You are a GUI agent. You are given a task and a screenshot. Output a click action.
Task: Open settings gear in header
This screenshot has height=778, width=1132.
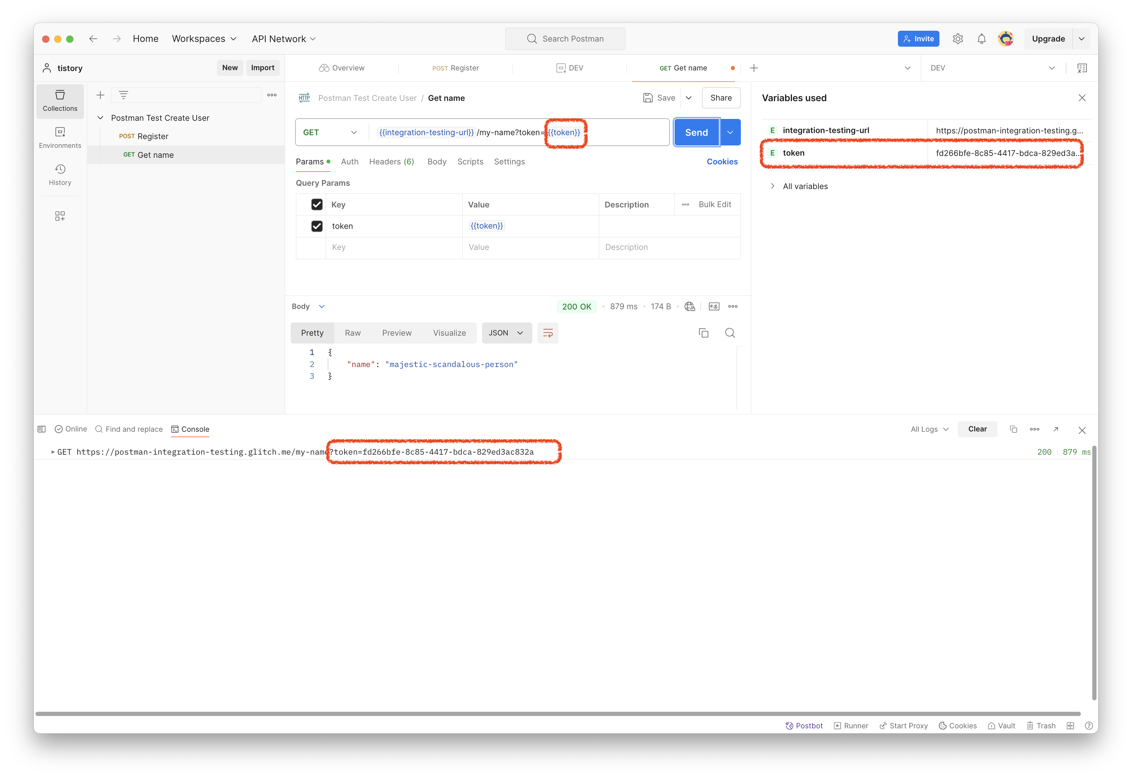tap(957, 39)
